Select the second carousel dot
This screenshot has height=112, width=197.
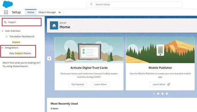pyautogui.click(x=158, y=93)
